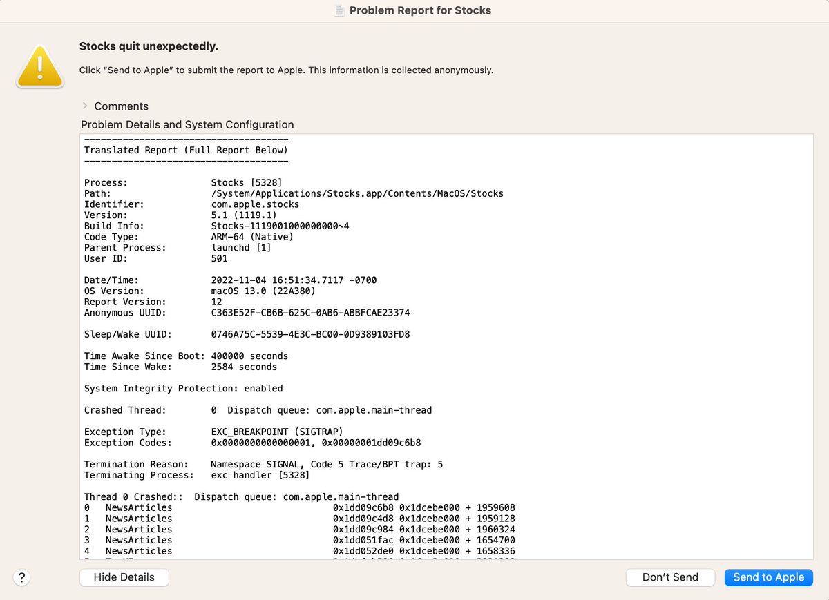Image resolution: width=829 pixels, height=600 pixels.
Task: Click the stack frame 2 address '0x1dd09c984'
Action: click(363, 529)
